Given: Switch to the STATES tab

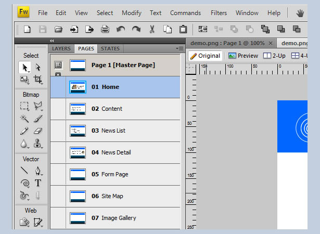Looking at the screenshot, I should pos(110,48).
